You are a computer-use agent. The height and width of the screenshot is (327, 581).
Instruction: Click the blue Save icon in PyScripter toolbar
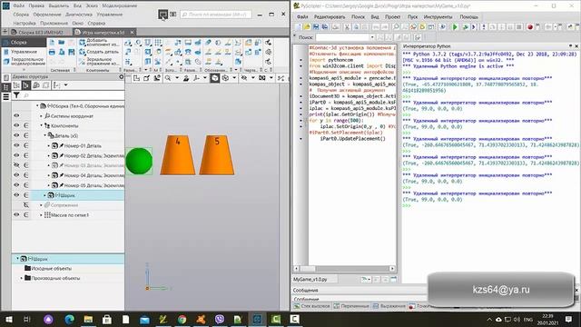[316, 26]
